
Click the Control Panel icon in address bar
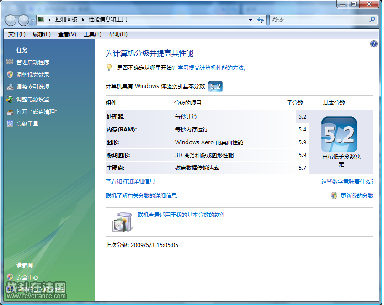coord(41,20)
